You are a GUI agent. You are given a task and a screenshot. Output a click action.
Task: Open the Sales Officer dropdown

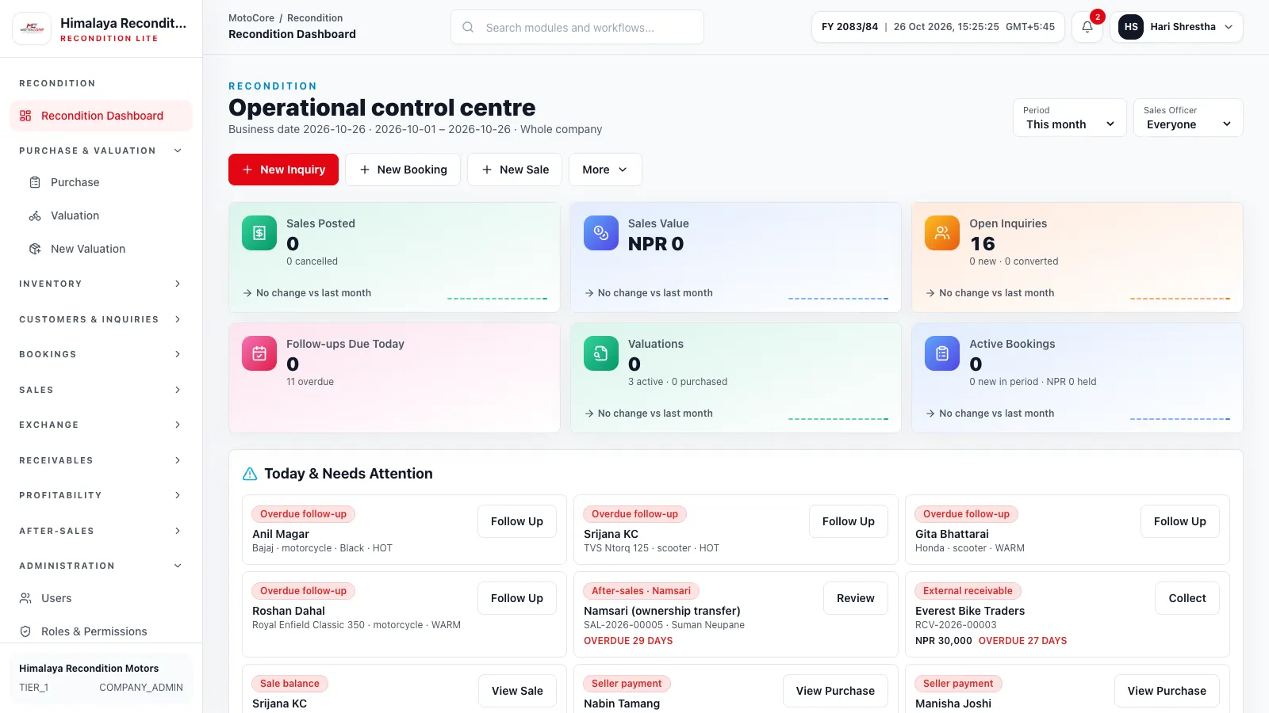tap(1188, 117)
